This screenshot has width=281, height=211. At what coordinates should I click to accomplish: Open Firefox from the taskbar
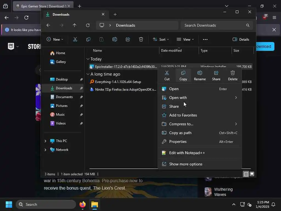[x=83, y=204]
